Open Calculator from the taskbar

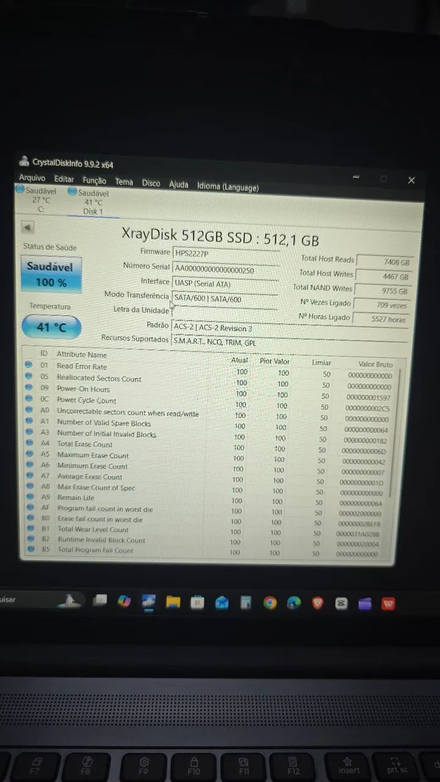pyautogui.click(x=245, y=604)
